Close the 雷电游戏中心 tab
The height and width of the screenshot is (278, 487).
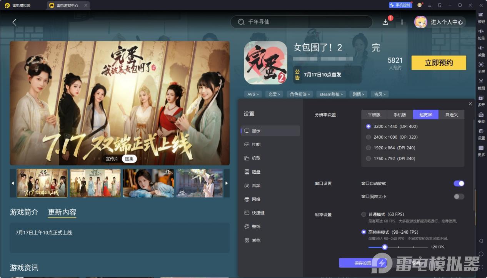[x=86, y=5]
